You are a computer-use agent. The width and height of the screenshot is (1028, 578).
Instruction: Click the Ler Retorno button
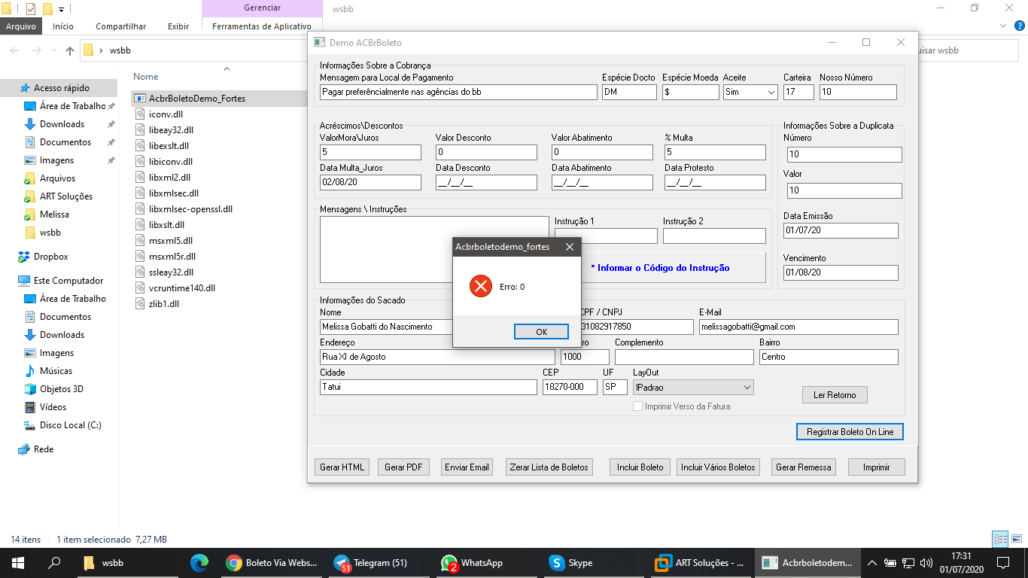(835, 395)
